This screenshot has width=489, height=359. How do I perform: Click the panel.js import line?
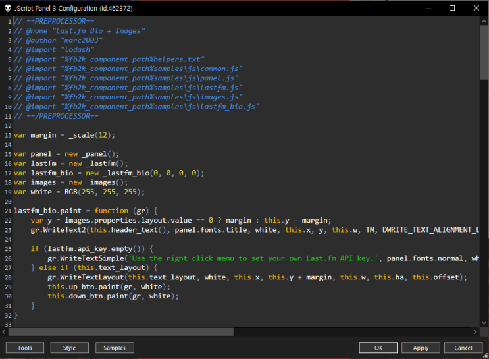pos(126,78)
